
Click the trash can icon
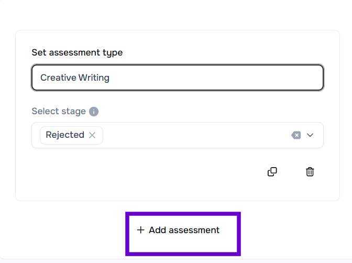coord(310,172)
